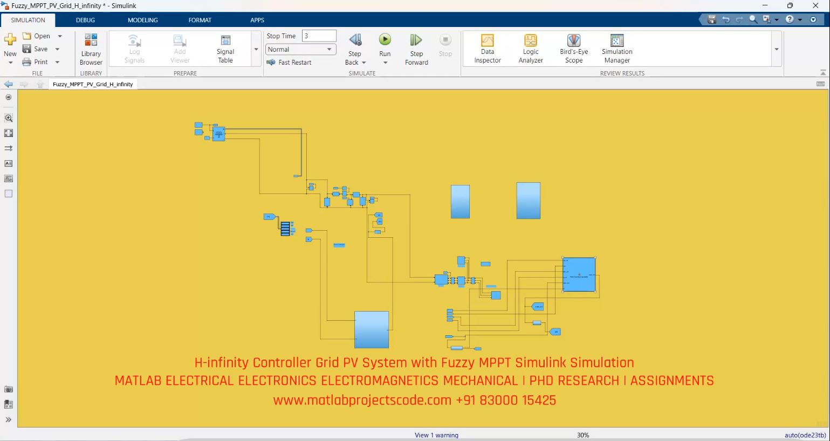The height and width of the screenshot is (441, 830).
Task: Click the Help question mark icon
Action: [790, 19]
